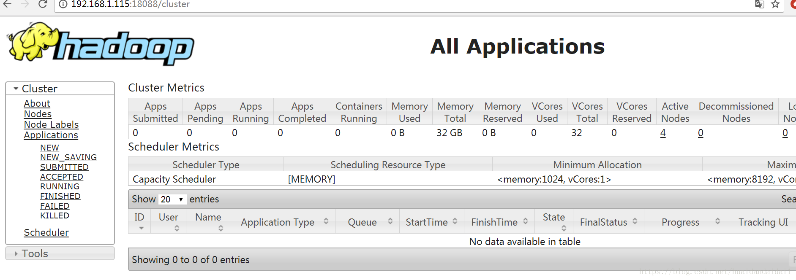Sort table by State column
The image size is (796, 280).
click(x=554, y=222)
